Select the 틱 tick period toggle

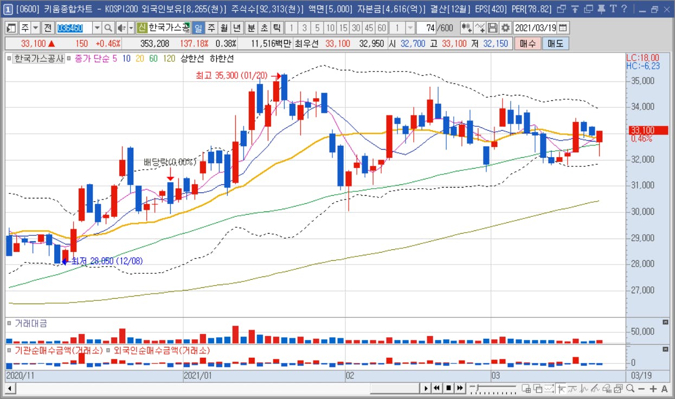coord(277,28)
